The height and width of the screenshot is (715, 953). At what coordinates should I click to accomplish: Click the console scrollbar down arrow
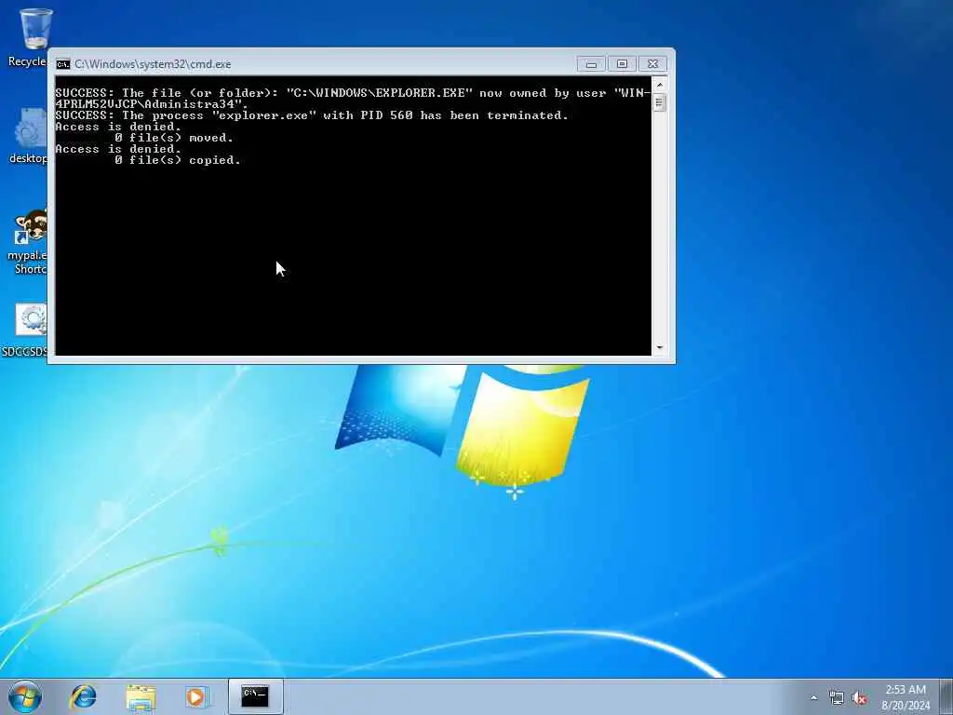click(x=660, y=348)
